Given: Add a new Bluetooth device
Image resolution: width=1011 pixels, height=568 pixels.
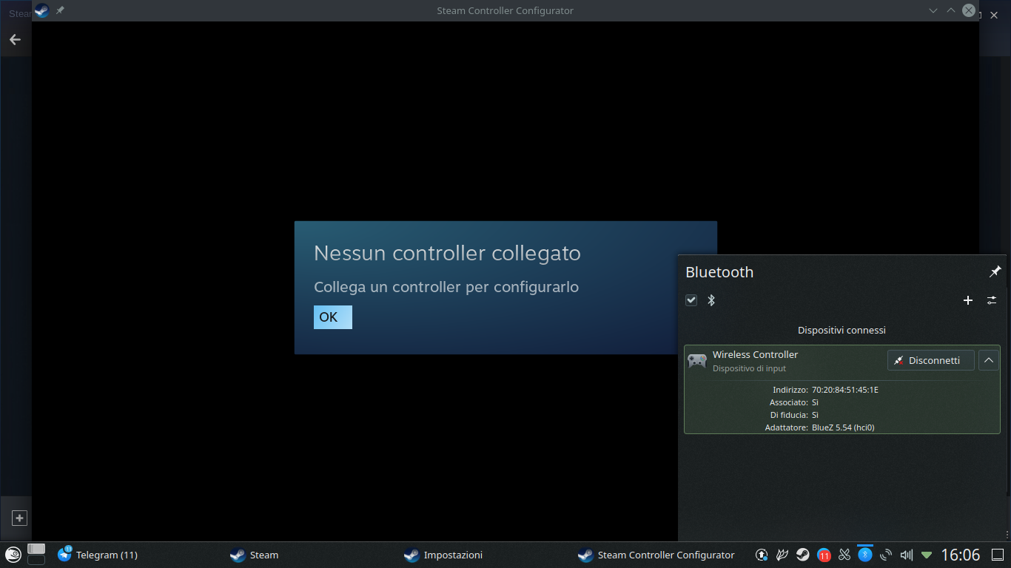Looking at the screenshot, I should (x=968, y=300).
